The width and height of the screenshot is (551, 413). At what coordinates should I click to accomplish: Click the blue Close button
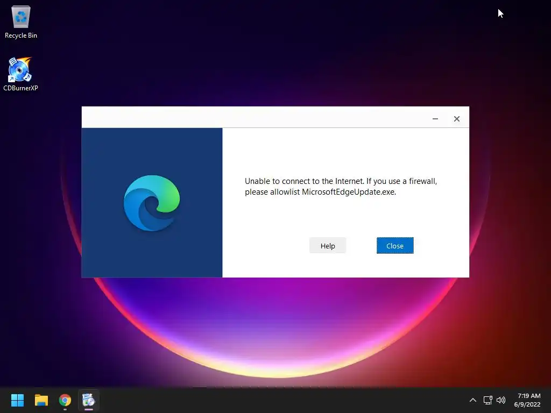[x=394, y=245]
